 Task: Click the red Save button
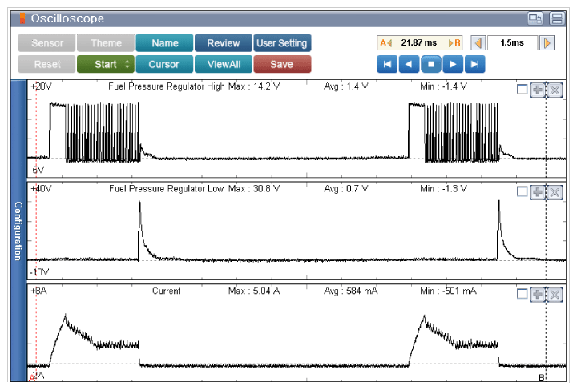click(282, 64)
